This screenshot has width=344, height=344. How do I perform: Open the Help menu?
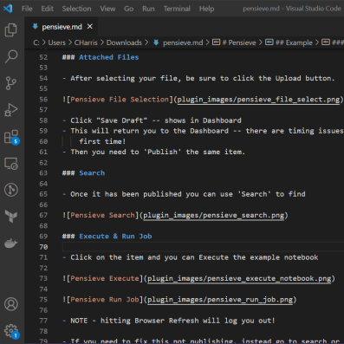(x=206, y=9)
